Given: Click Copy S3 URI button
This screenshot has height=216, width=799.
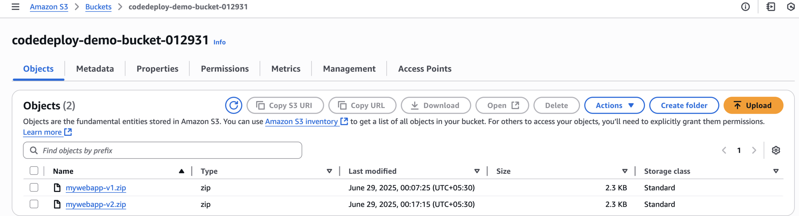Looking at the screenshot, I should point(285,105).
